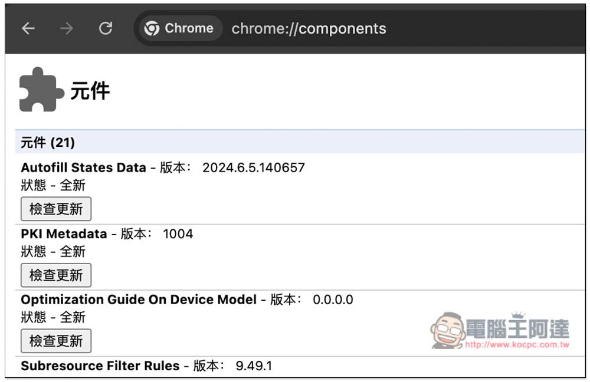Image resolution: width=590 pixels, height=382 pixels.
Task: Select version value 0.0.0.0
Action: pyautogui.click(x=333, y=300)
